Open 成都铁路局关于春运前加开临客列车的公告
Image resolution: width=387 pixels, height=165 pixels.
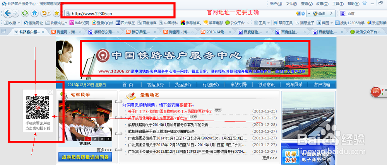[x=161, y=131]
